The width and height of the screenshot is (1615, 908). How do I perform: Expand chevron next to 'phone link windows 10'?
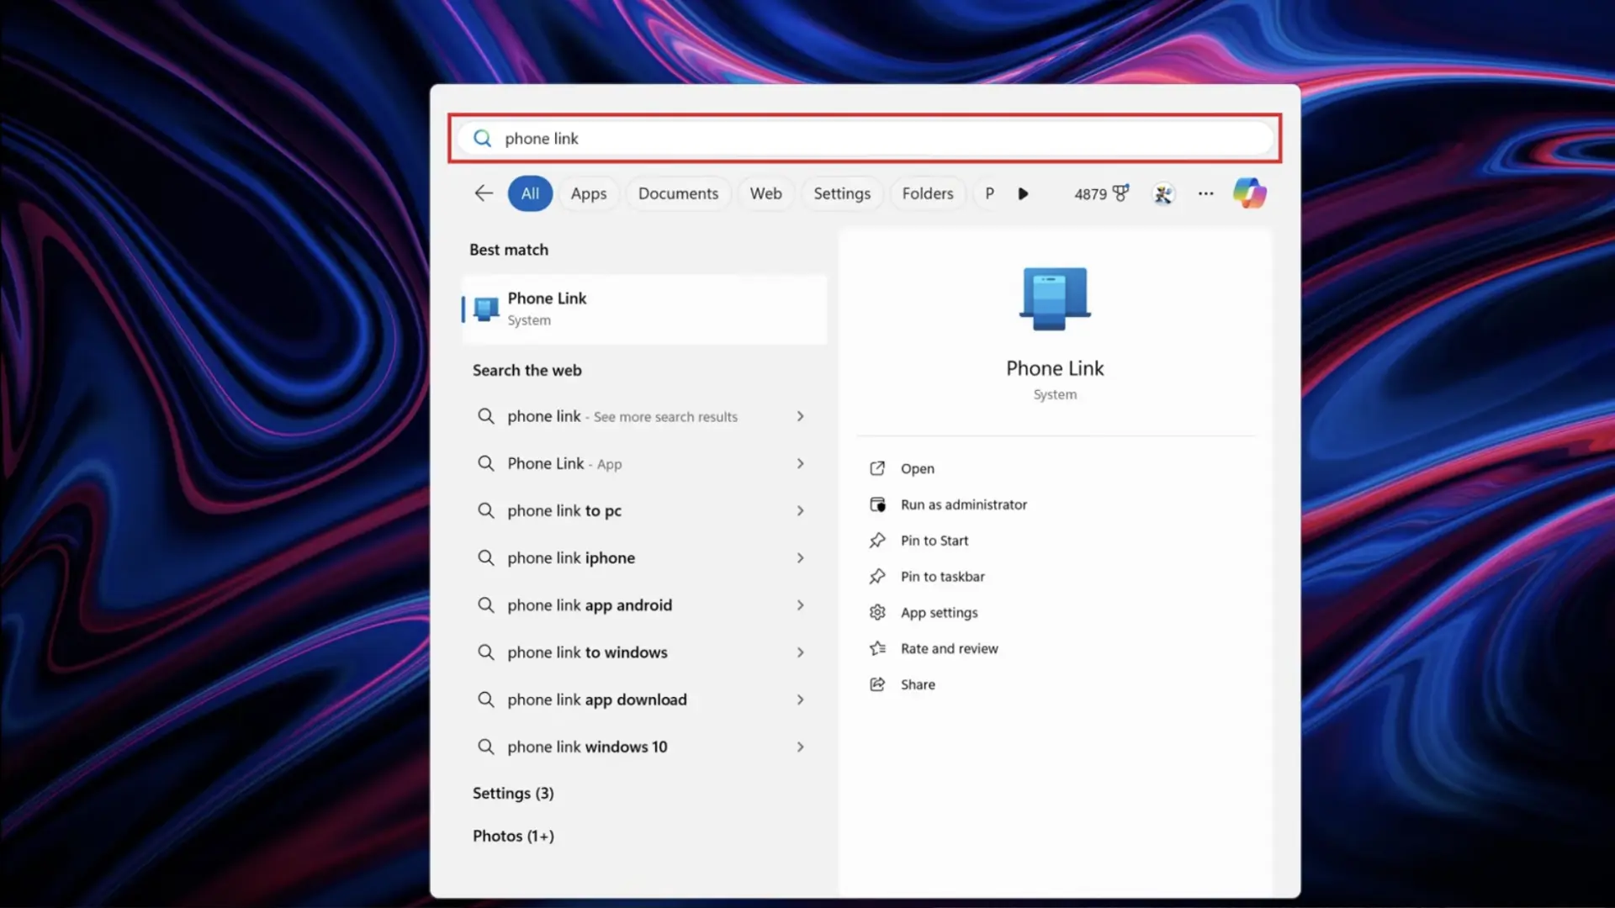tap(800, 747)
